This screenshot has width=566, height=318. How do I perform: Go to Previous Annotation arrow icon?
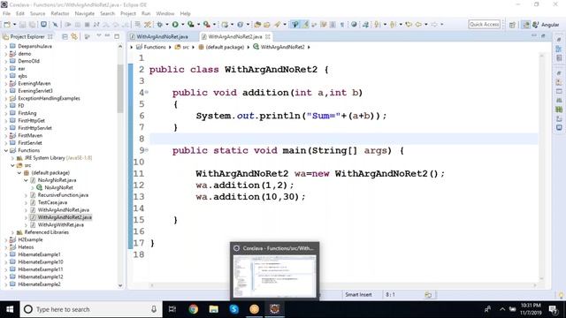coord(393,25)
